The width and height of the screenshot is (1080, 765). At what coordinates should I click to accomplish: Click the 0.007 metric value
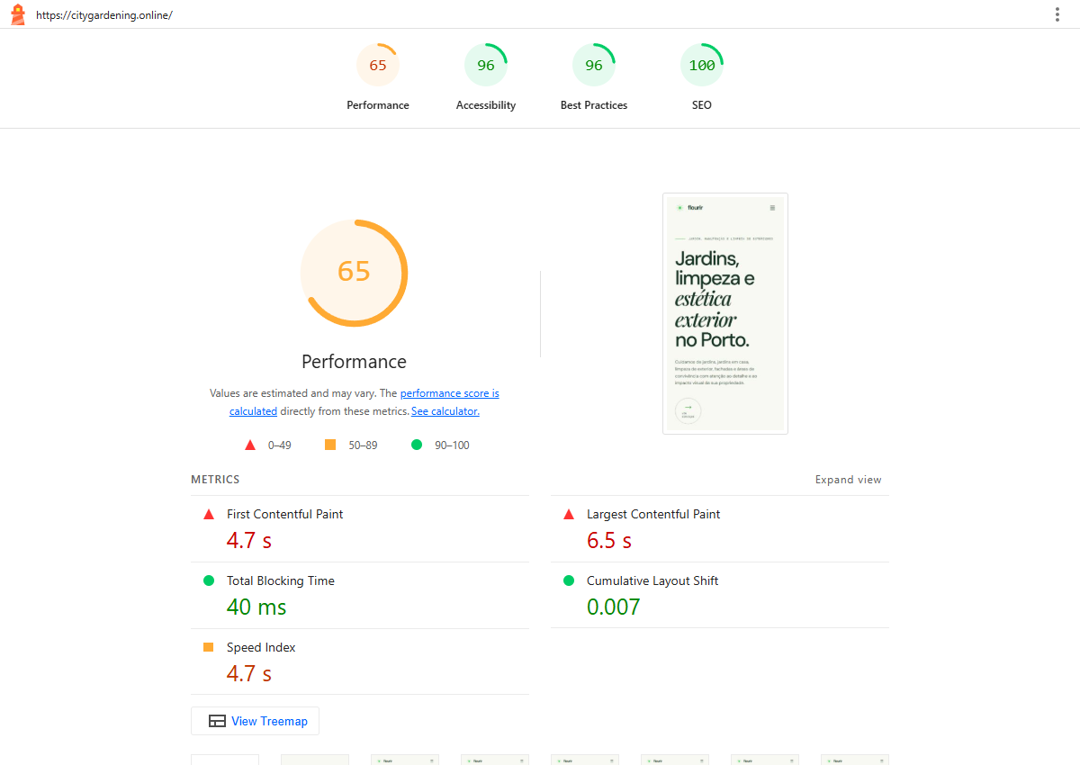614,607
